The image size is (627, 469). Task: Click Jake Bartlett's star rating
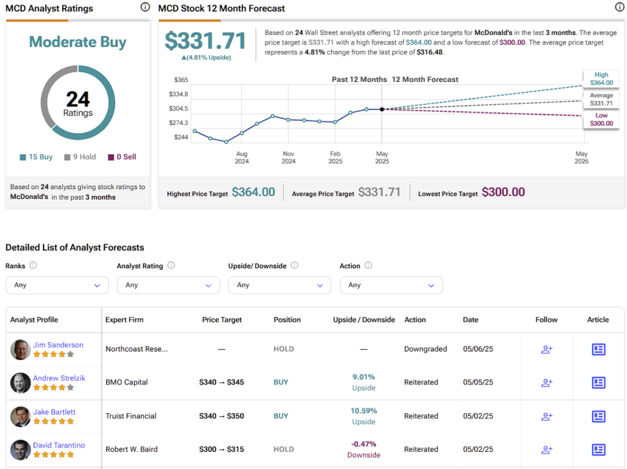pos(54,421)
